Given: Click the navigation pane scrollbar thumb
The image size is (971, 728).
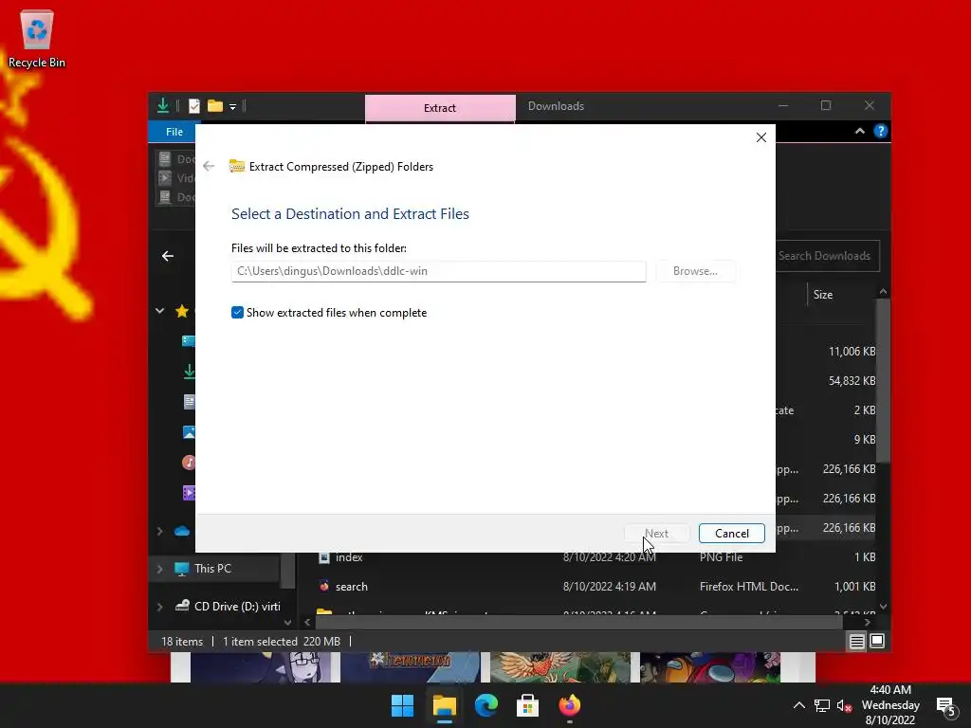Looking at the screenshot, I should 287,570.
